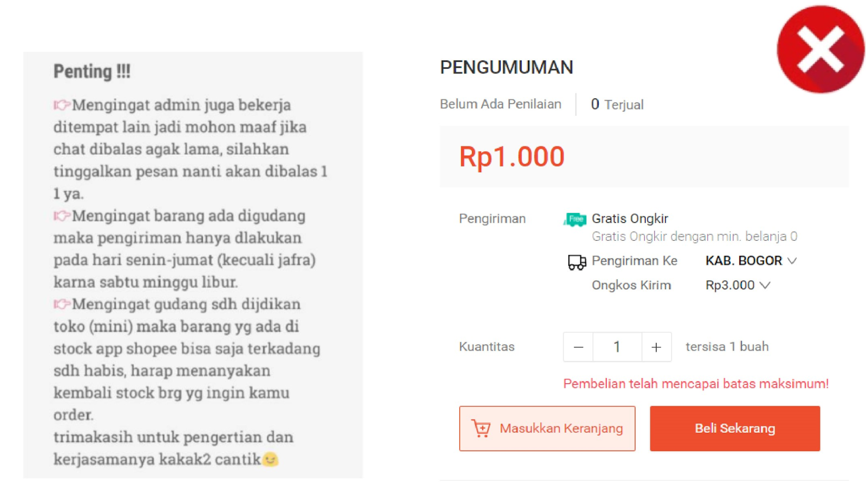Click the quantity input showing 1
Screen dimensions: 866x496
(616, 347)
